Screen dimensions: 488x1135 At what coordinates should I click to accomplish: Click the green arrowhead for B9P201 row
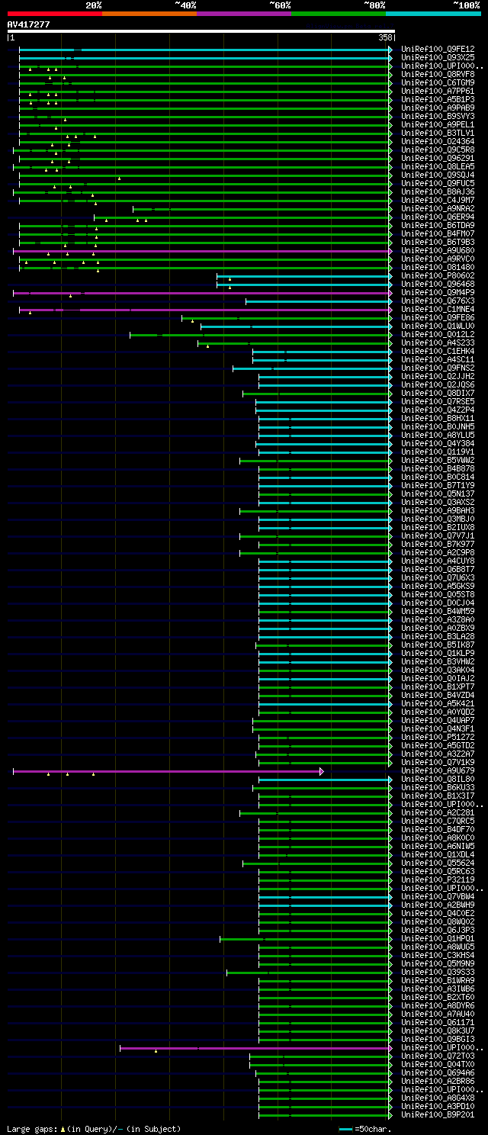[390, 1114]
